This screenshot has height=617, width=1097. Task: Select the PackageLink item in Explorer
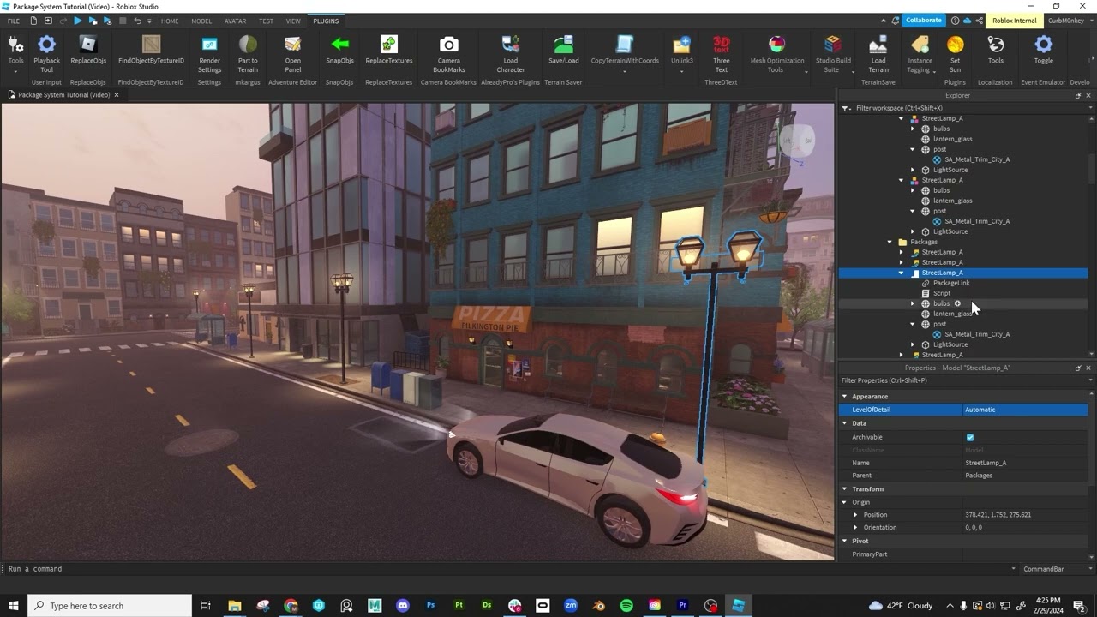click(x=951, y=283)
